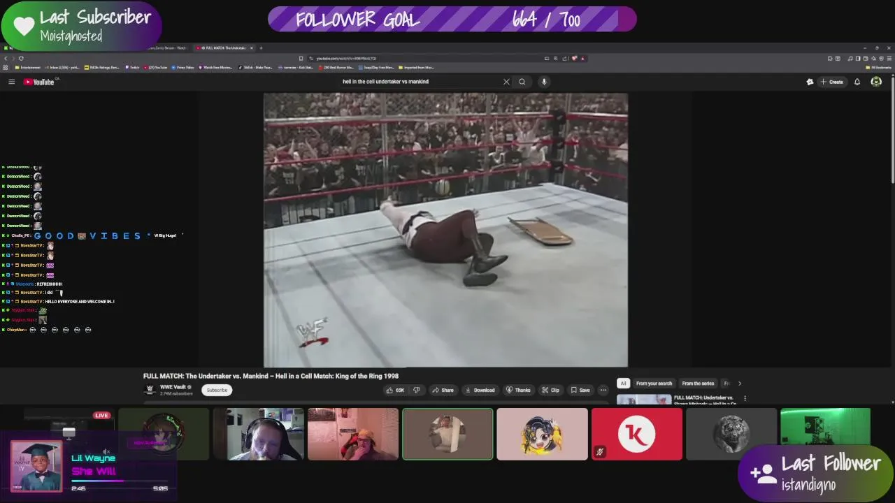
Task: Click the muted mic icon on Kick tile
Action: tap(599, 452)
